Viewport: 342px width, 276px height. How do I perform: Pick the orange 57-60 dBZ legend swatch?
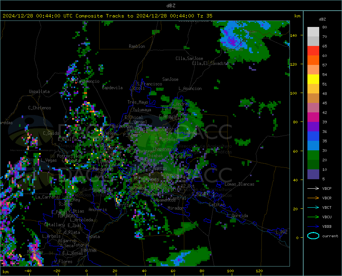[x=313, y=60]
